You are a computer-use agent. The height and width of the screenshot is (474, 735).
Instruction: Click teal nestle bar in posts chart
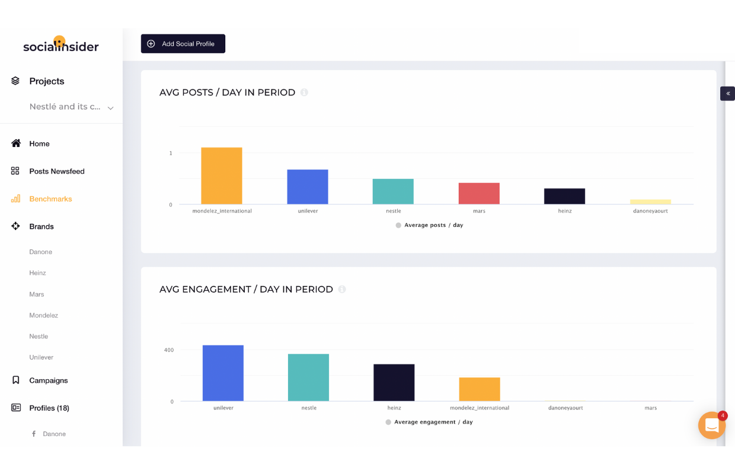click(x=393, y=192)
